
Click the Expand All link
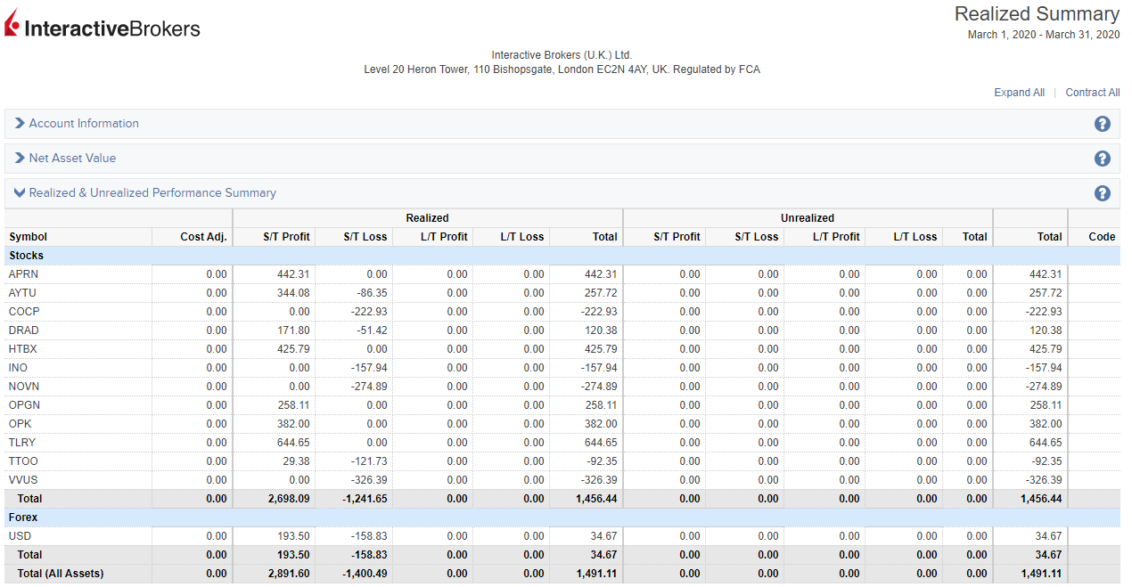click(x=1019, y=93)
